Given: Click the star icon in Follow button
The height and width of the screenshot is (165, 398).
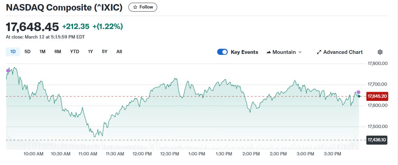Looking at the screenshot, I should tap(135, 7).
